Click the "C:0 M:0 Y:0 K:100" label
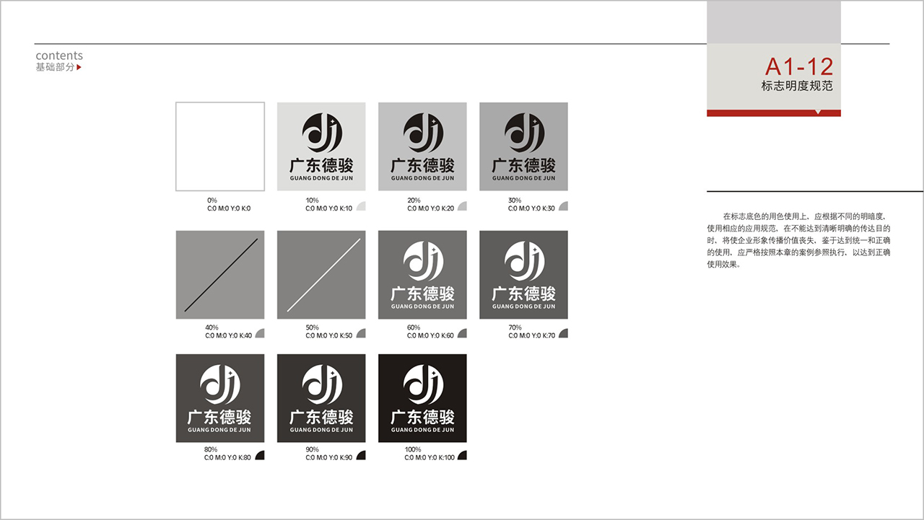 click(430, 457)
